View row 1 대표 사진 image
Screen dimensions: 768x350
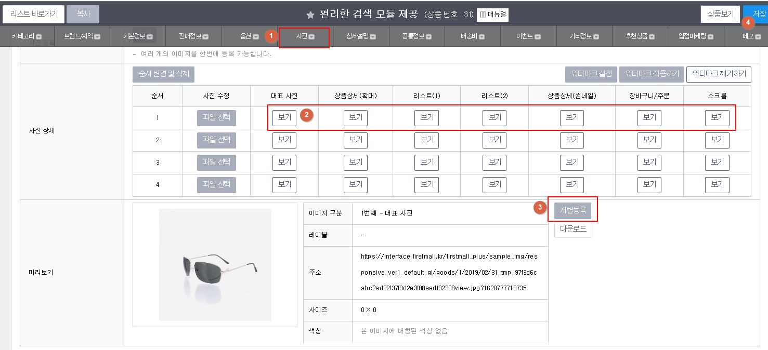tap(284, 118)
